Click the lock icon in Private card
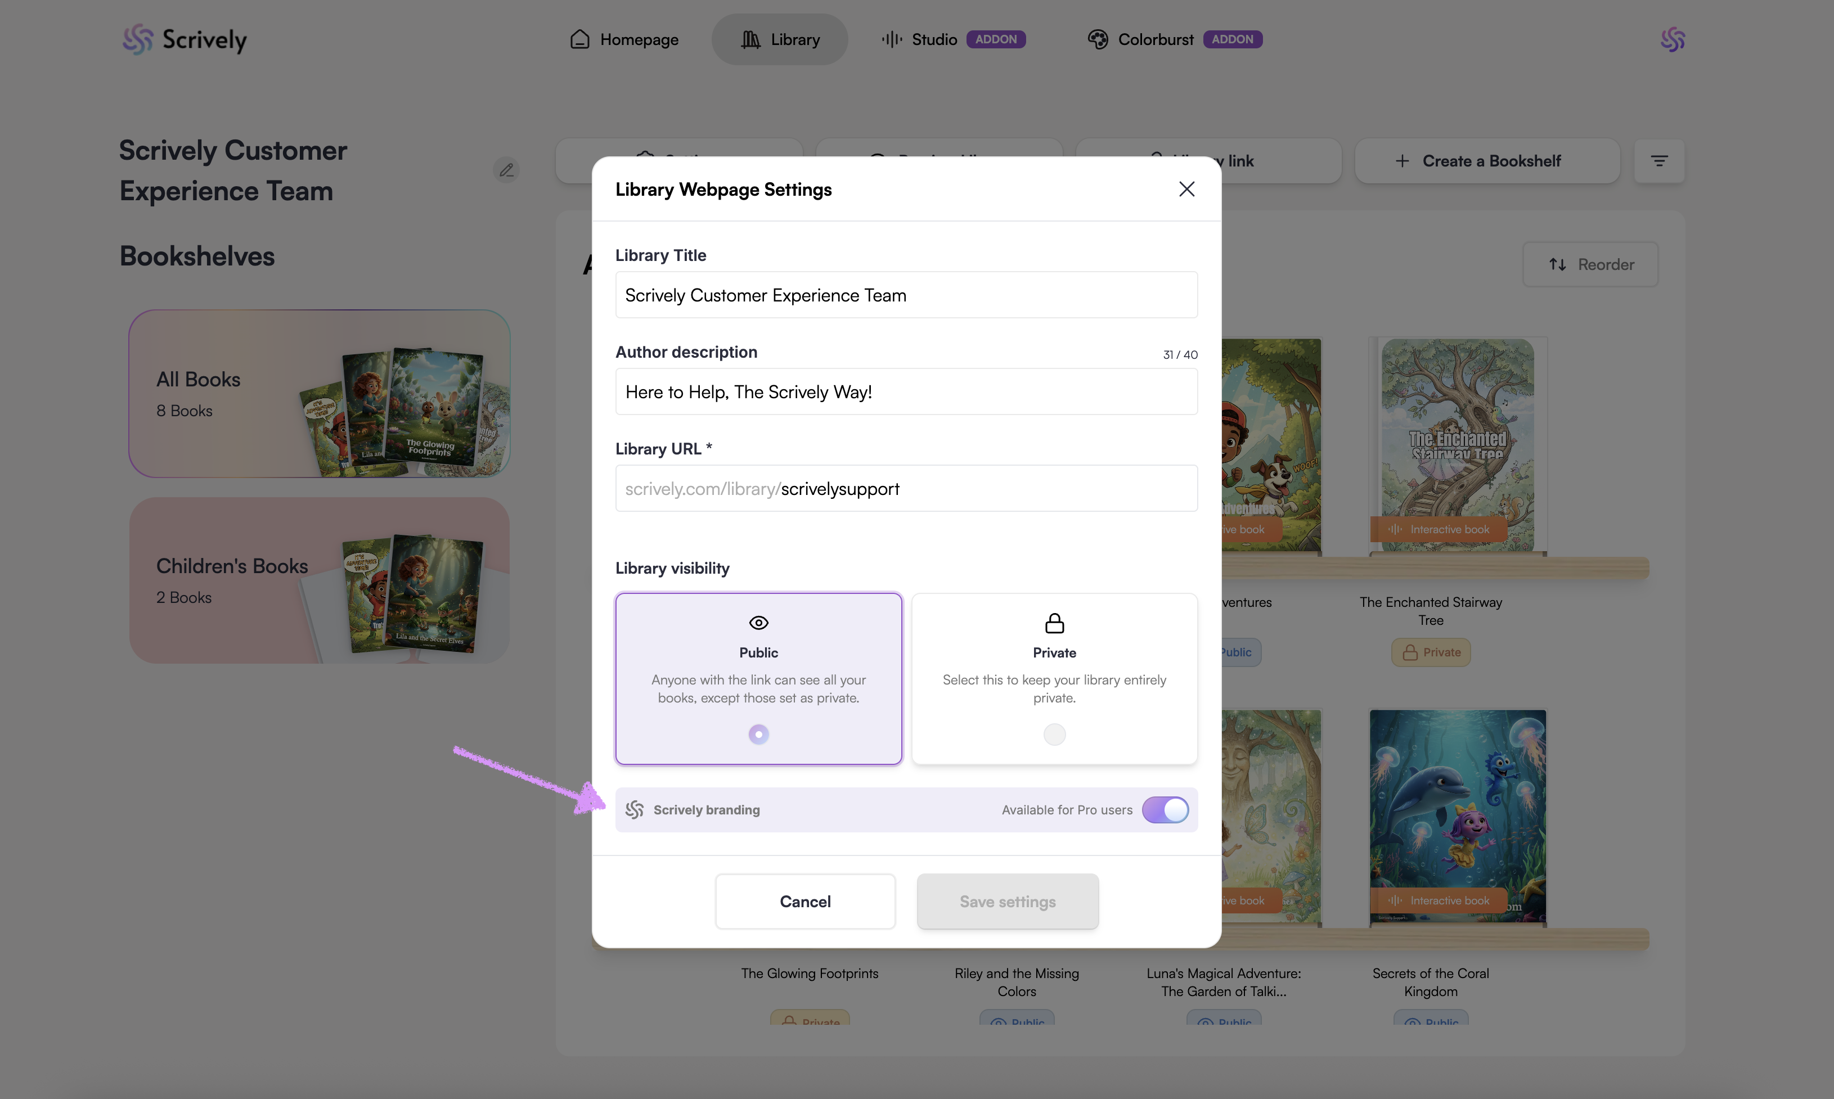This screenshot has height=1099, width=1834. pyautogui.click(x=1054, y=624)
